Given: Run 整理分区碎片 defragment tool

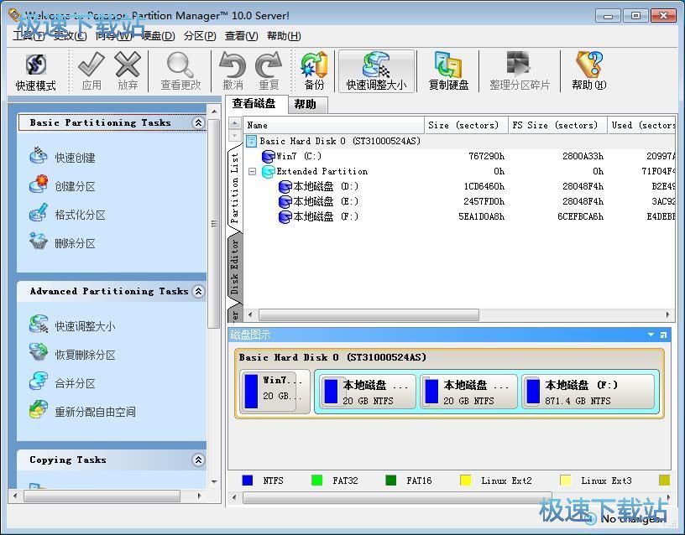Looking at the screenshot, I should [520, 71].
